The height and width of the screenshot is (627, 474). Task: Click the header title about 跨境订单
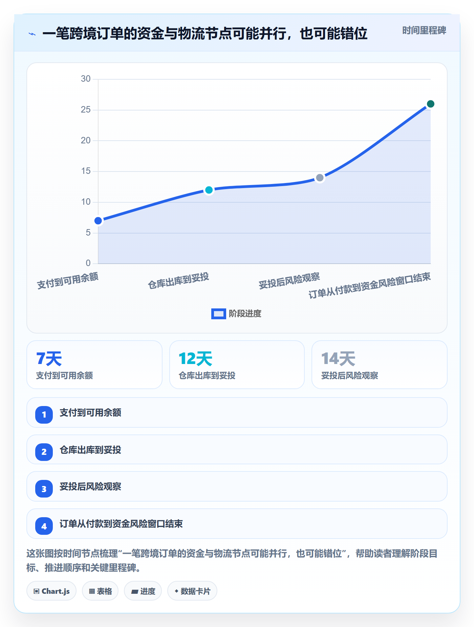(205, 34)
